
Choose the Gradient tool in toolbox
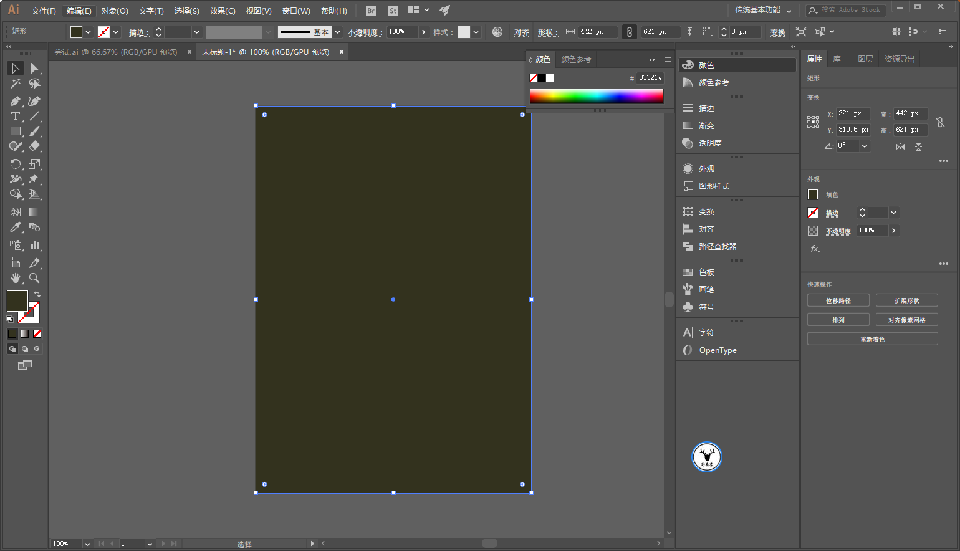[x=34, y=212]
